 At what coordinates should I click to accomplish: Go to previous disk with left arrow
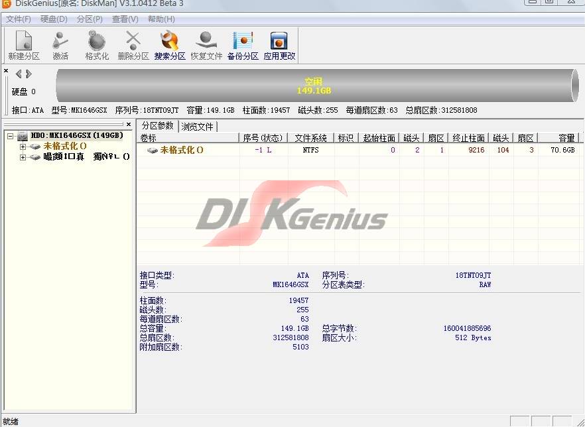point(19,74)
